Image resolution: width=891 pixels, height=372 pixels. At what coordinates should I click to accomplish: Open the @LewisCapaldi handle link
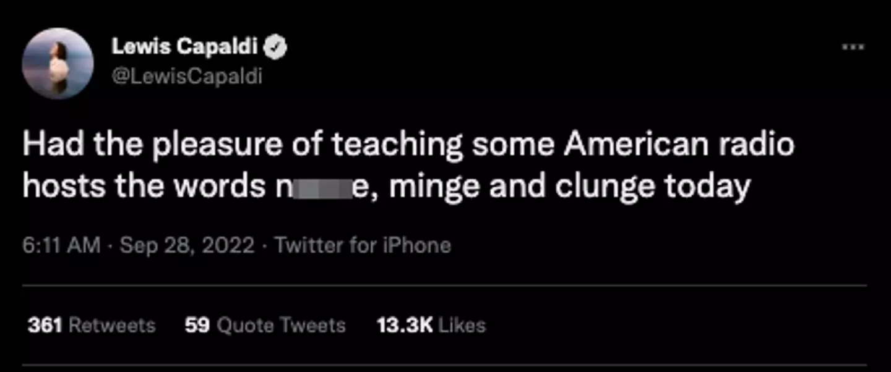click(x=187, y=76)
